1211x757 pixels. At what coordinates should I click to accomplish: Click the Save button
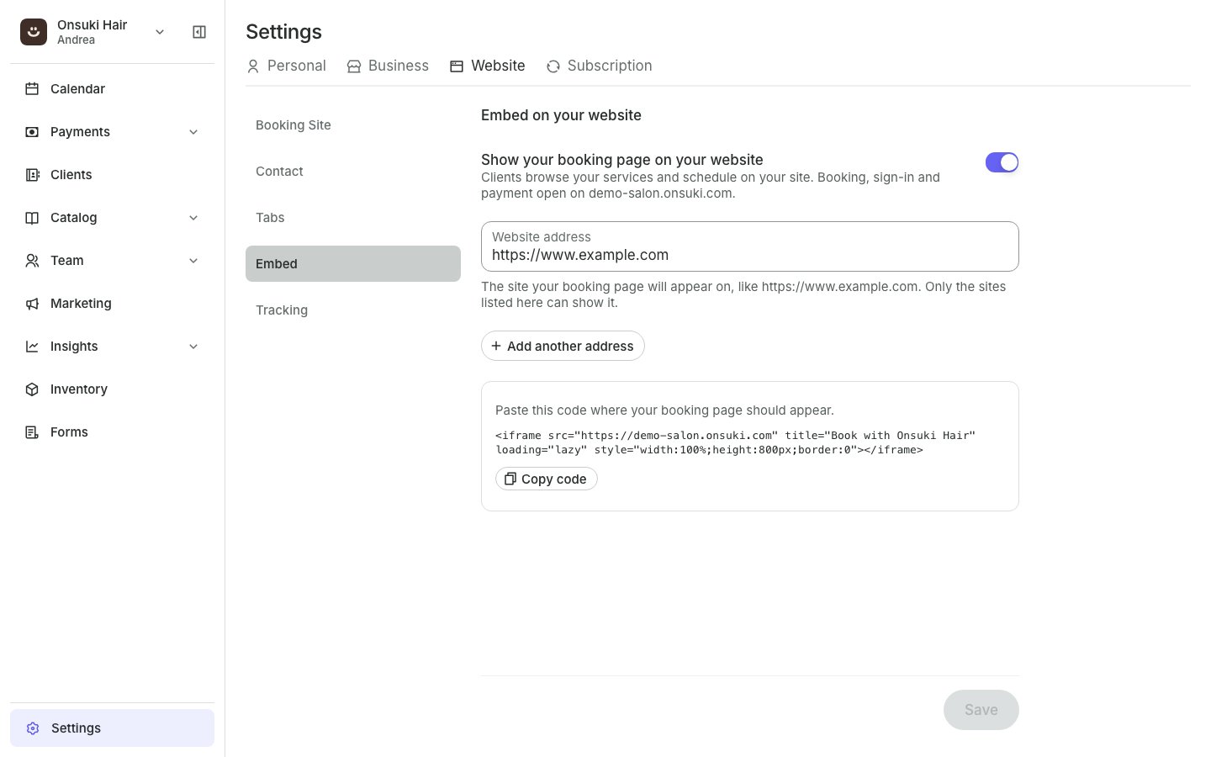[x=981, y=710]
